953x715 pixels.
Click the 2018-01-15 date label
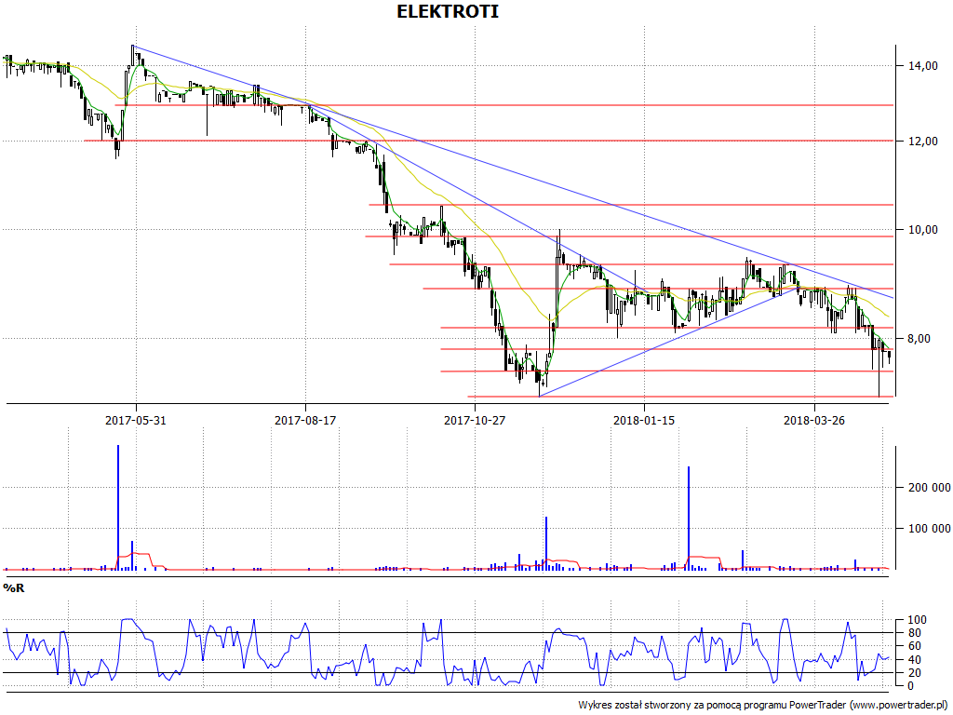click(x=644, y=420)
